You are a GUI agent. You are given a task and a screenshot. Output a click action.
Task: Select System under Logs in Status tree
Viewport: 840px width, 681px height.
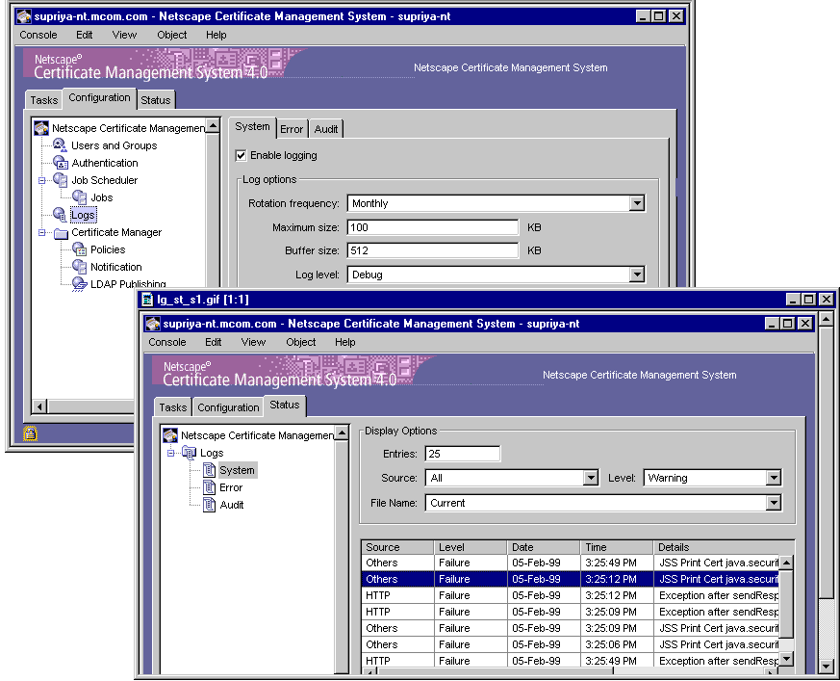point(238,470)
